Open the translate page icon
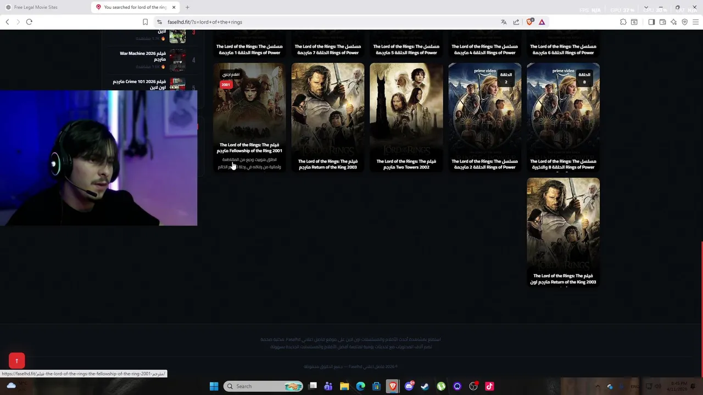Screen dimensions: 703x395 coord(504,22)
